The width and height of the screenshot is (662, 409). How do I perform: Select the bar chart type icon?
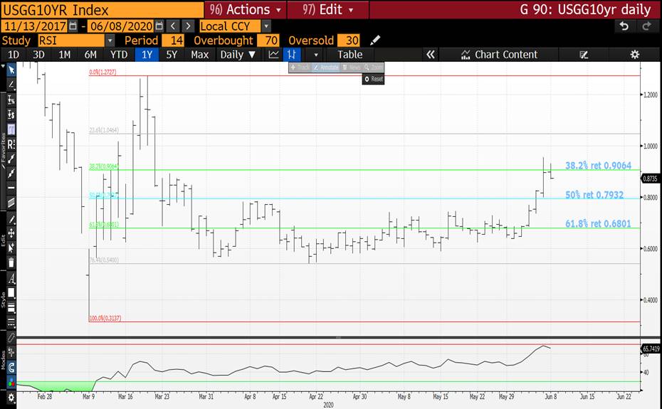coord(292,55)
